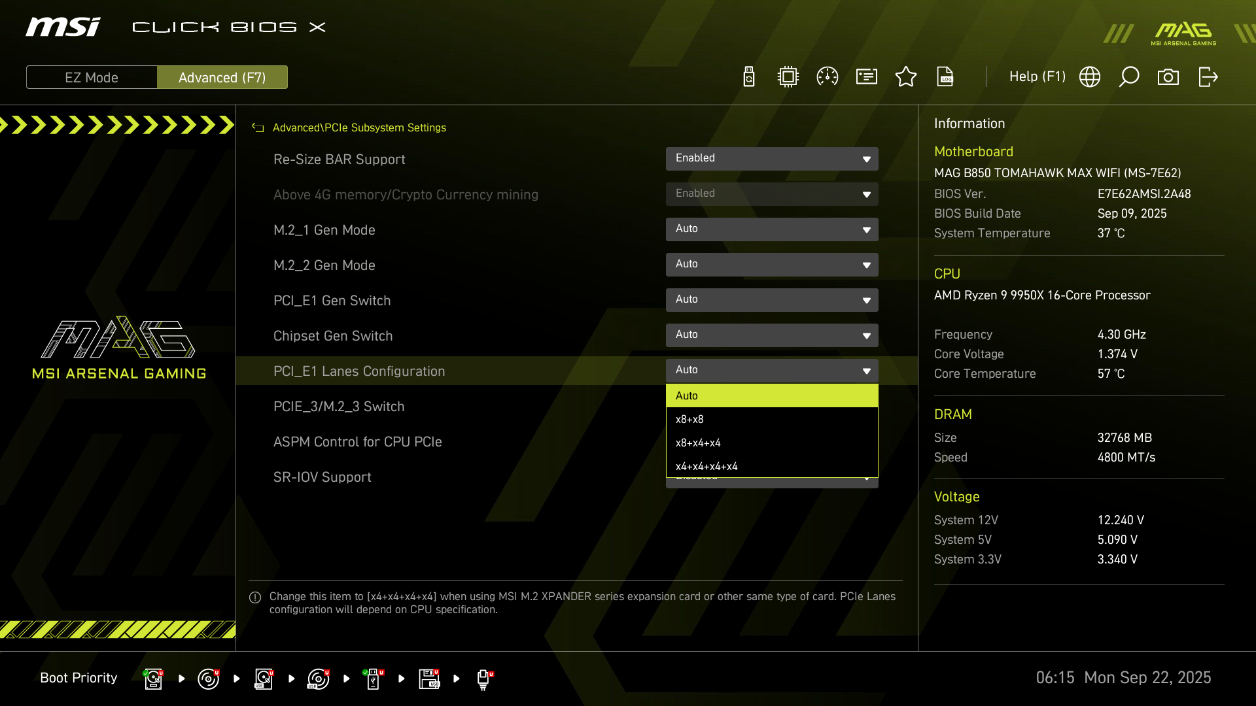Image resolution: width=1256 pixels, height=706 pixels.
Task: Click the search magnifier icon
Action: (x=1129, y=77)
